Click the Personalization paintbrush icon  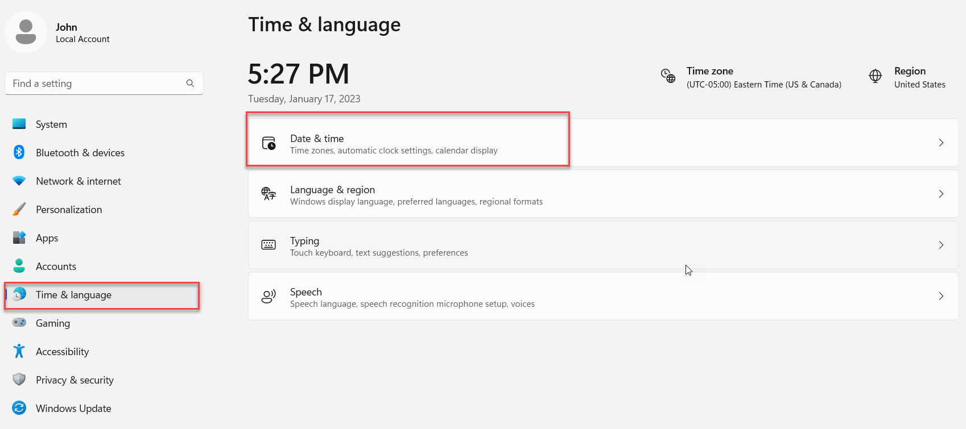19,209
